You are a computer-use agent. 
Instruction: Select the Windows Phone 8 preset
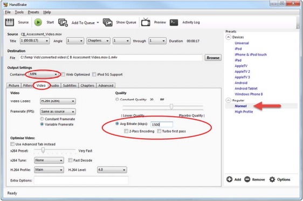click(x=249, y=94)
